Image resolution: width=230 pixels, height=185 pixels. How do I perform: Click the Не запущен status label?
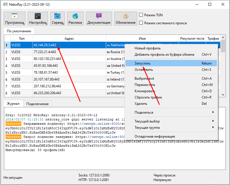[x=13, y=178]
